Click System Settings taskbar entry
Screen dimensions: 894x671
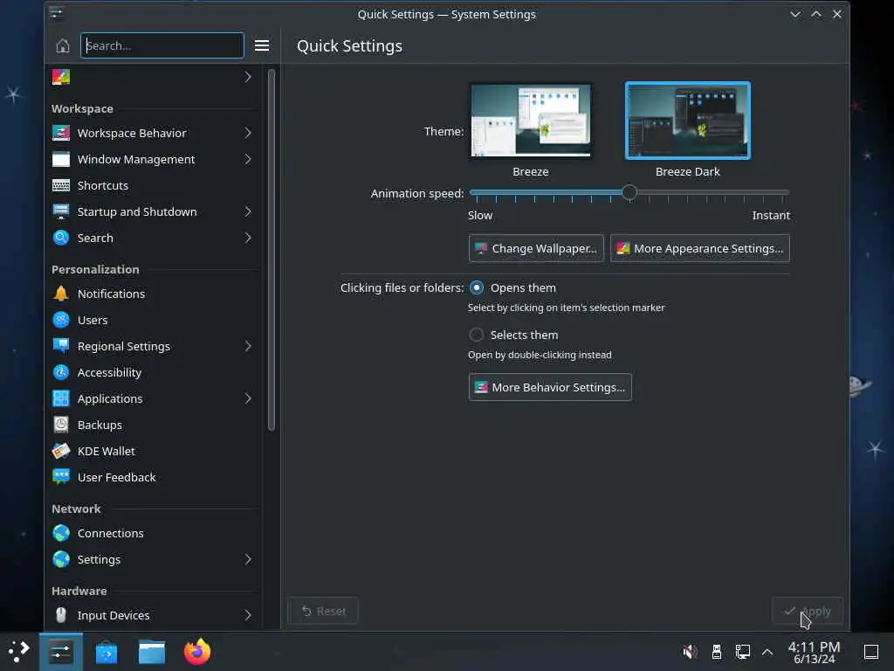(61, 652)
